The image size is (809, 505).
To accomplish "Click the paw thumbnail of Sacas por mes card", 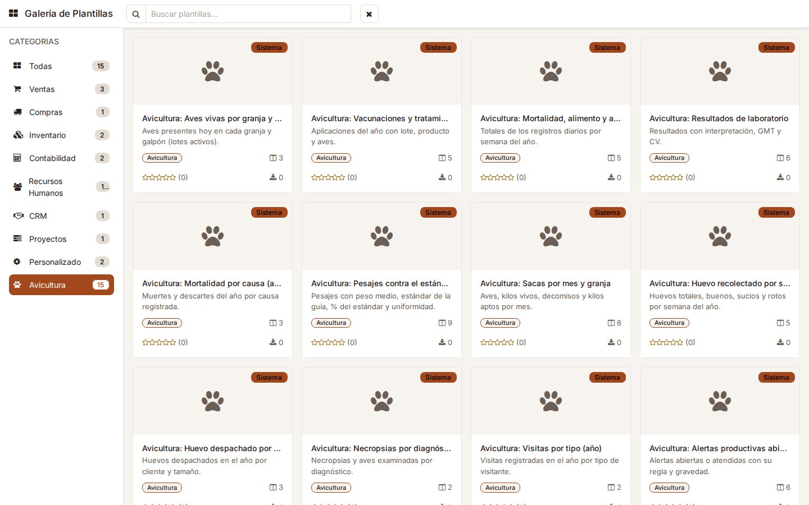I will point(551,236).
